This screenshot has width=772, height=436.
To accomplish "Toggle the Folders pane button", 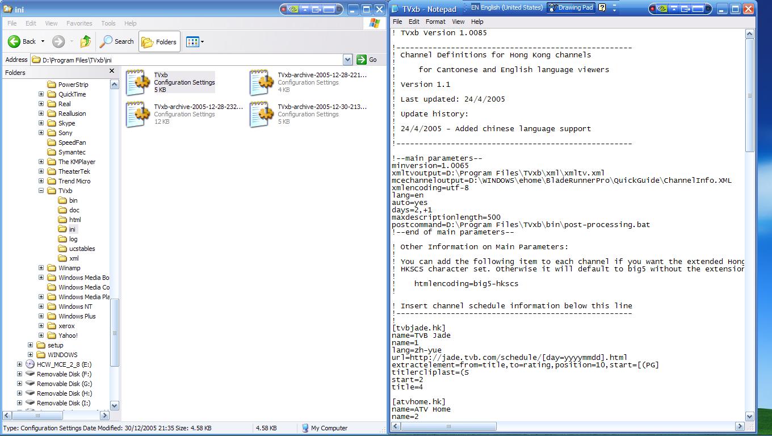I will [160, 41].
